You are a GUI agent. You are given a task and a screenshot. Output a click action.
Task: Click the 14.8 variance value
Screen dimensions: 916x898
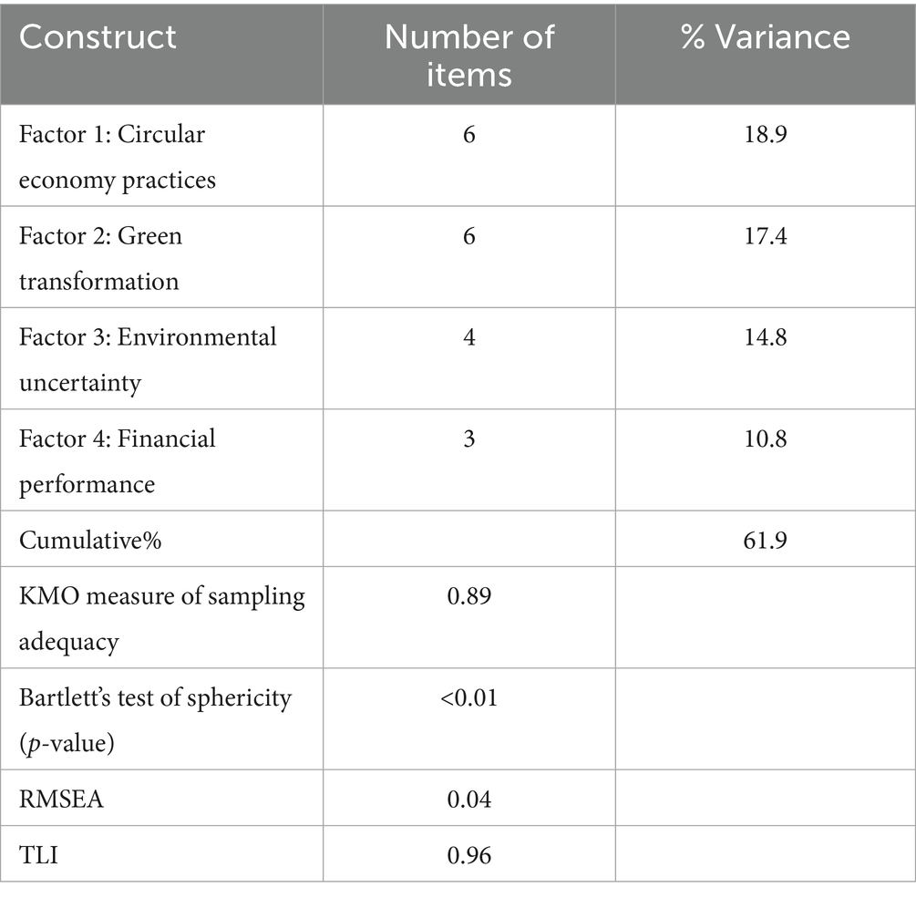pos(765,337)
